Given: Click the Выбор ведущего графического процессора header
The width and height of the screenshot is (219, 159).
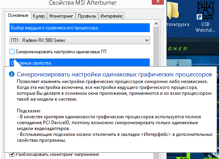Looking at the screenshot, I should point(80,28).
